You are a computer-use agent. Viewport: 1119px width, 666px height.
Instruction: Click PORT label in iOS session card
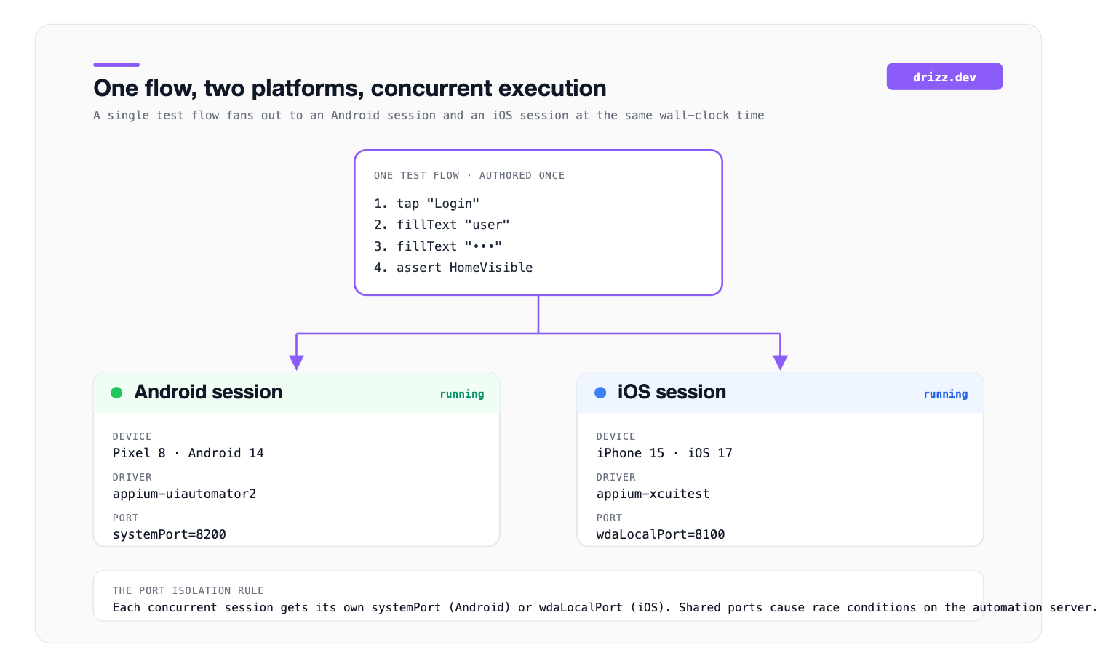coord(610,518)
